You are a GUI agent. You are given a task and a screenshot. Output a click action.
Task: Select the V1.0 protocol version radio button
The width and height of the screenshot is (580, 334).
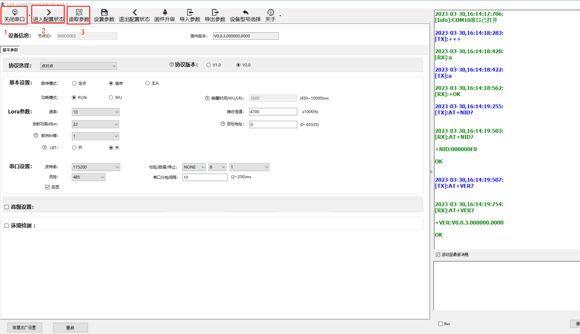point(209,65)
